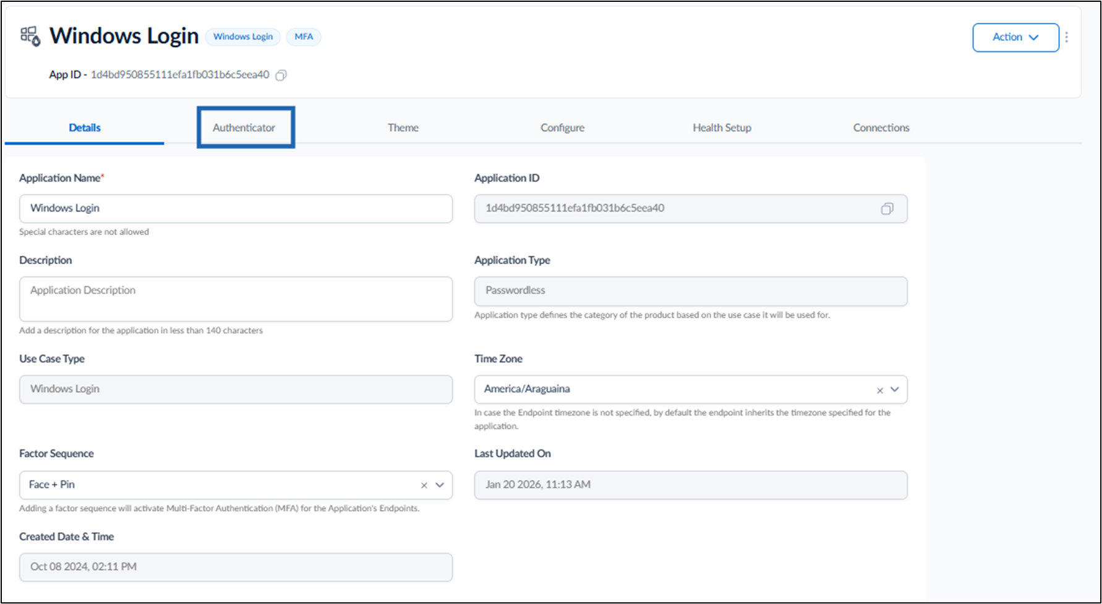Click into the Application Description textarea
The height and width of the screenshot is (604, 1102).
pos(236,299)
